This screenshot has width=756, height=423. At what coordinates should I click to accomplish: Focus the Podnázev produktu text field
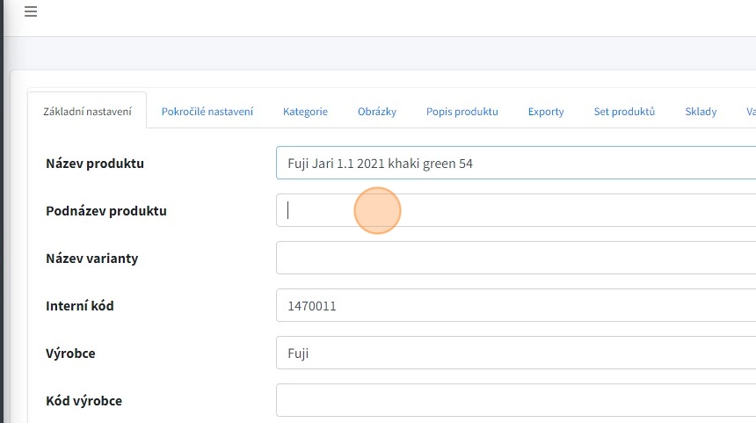515,210
